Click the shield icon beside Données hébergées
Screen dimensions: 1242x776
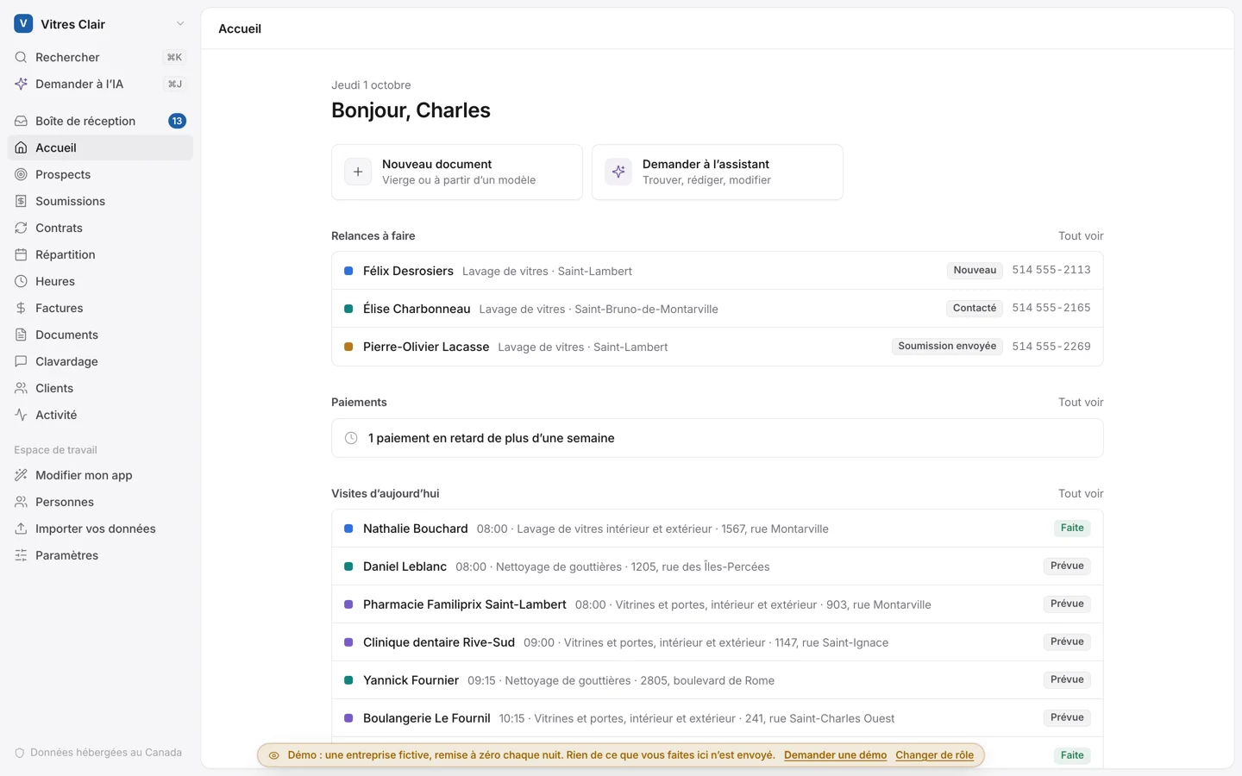pos(20,753)
